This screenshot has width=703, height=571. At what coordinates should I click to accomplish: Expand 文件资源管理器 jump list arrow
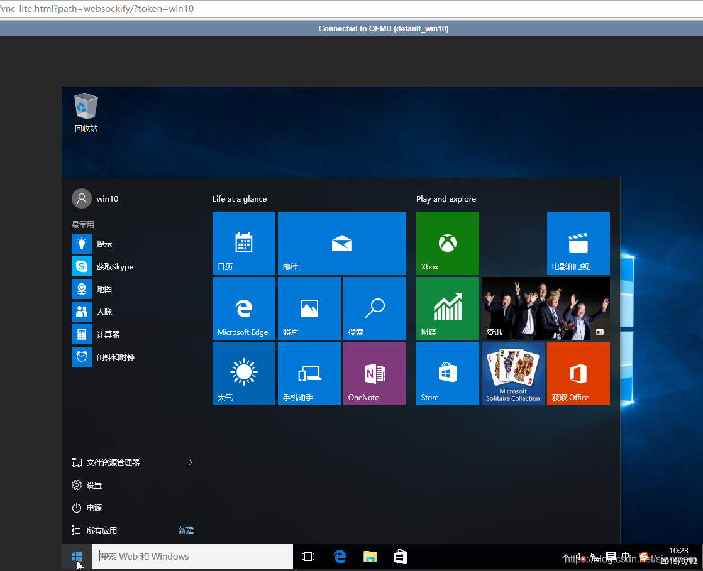(x=191, y=462)
